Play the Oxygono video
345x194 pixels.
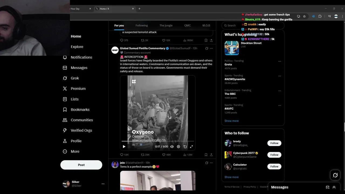point(124,147)
